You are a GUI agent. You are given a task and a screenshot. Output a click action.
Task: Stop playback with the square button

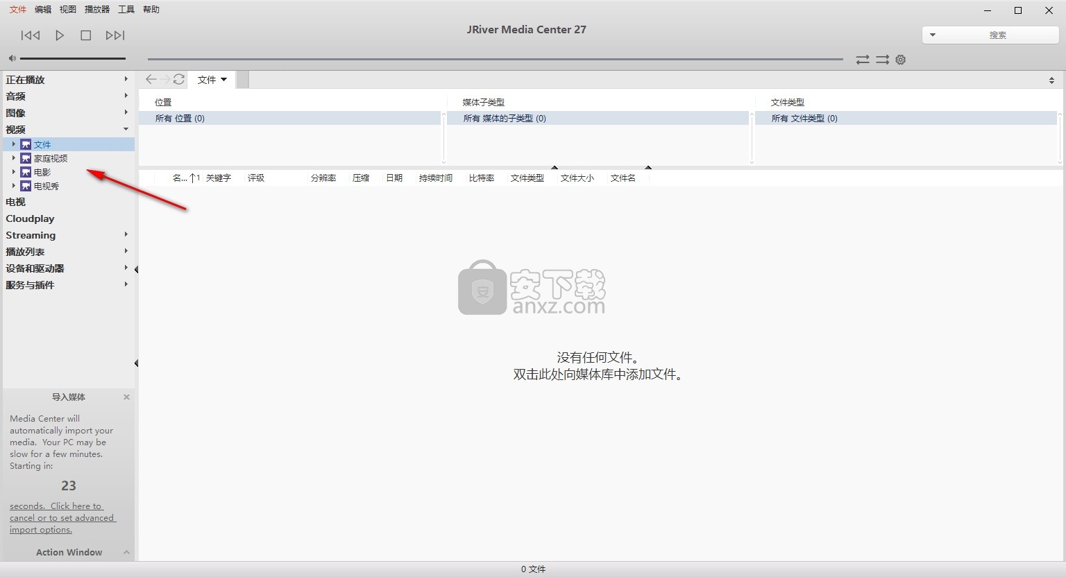pos(86,35)
